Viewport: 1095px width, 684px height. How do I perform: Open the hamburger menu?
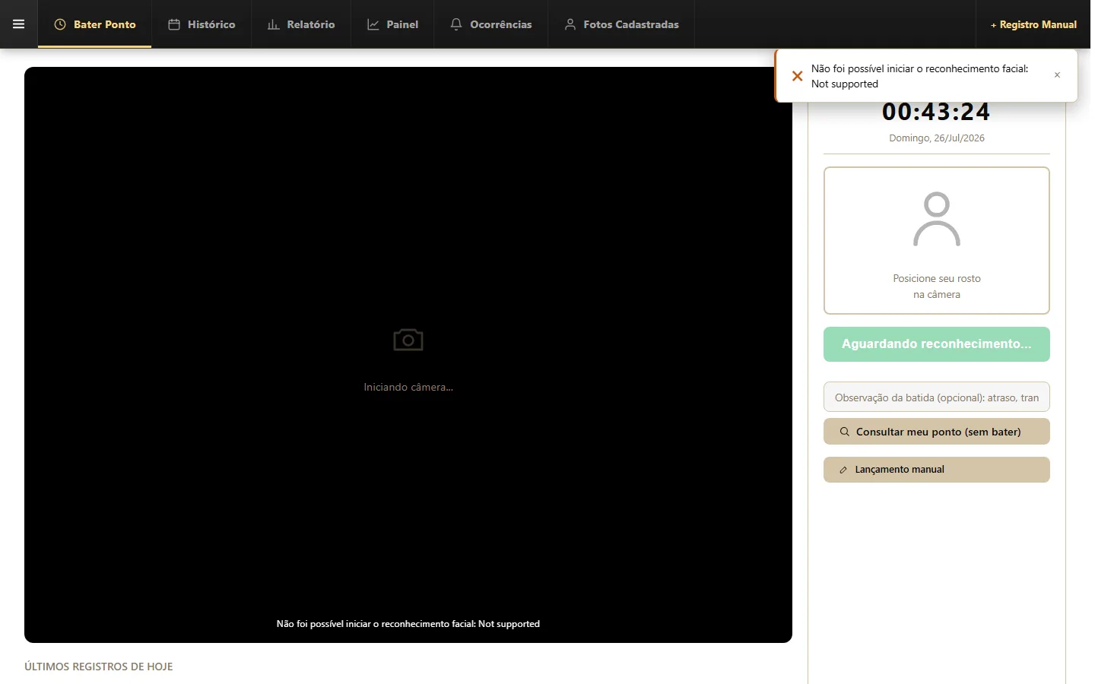point(19,24)
